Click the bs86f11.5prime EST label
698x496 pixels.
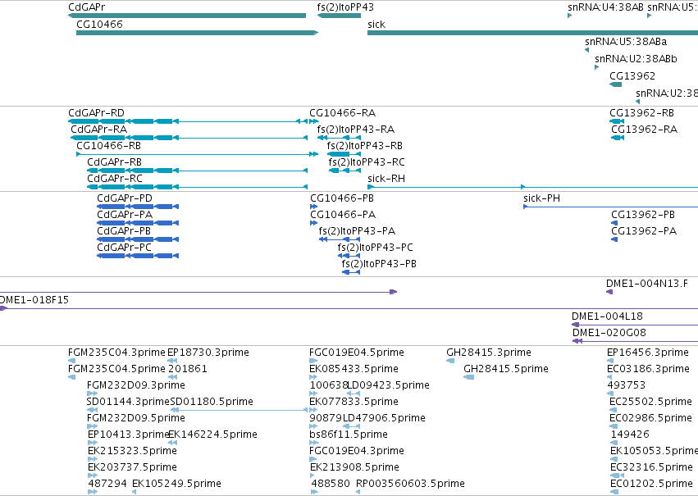click(349, 435)
